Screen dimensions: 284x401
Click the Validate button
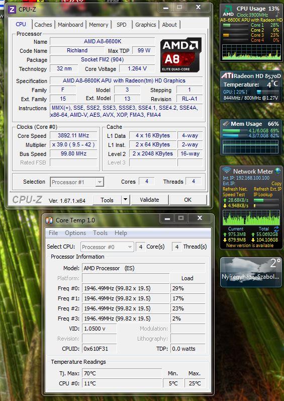[x=149, y=200]
